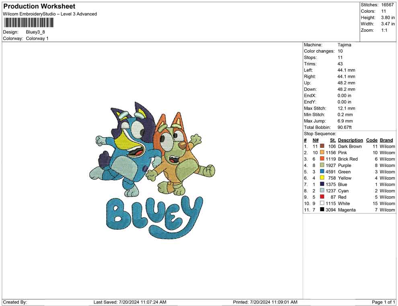Click the Production Worksheet title
398x306 pixels.
(x=39, y=6)
